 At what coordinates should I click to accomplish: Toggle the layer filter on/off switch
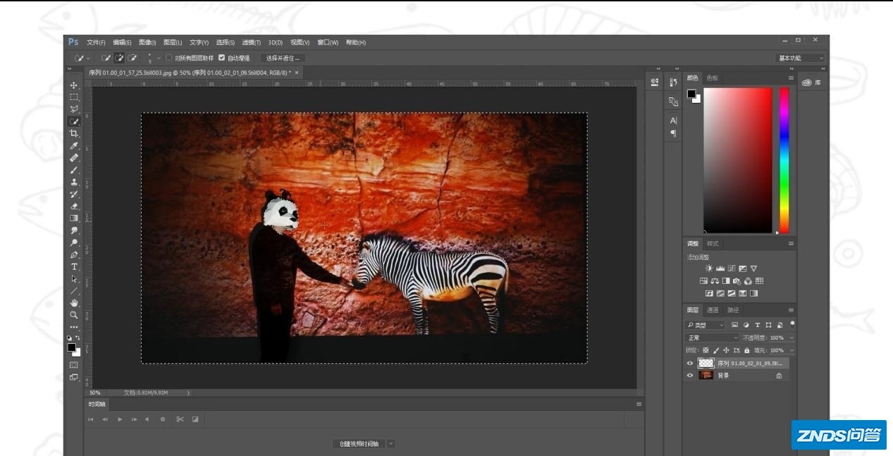pyautogui.click(x=792, y=324)
